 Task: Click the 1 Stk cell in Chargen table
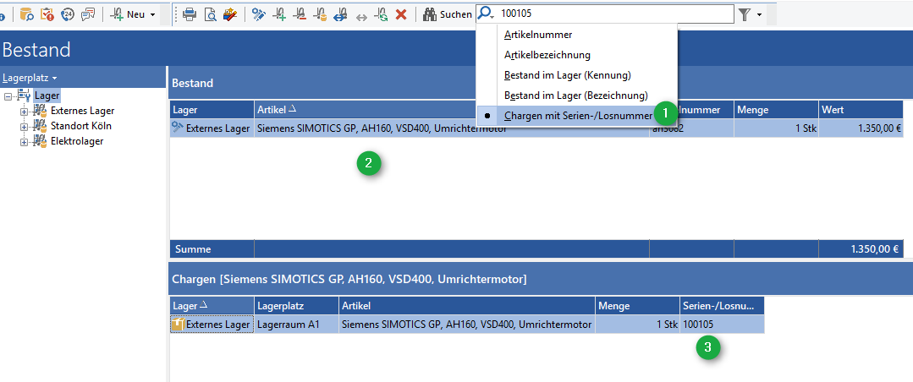click(x=638, y=325)
